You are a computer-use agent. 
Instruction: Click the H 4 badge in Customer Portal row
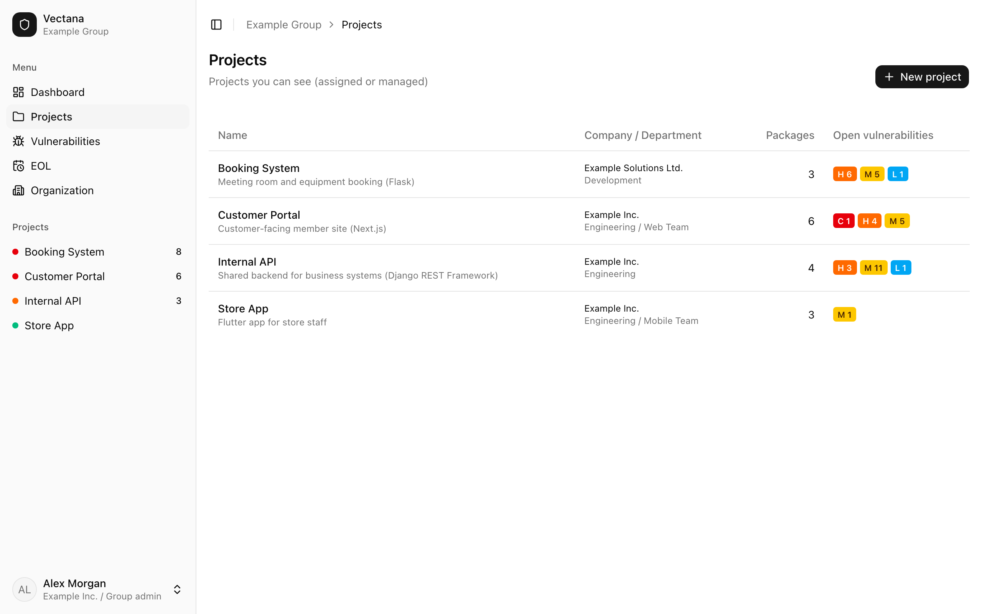[869, 221]
